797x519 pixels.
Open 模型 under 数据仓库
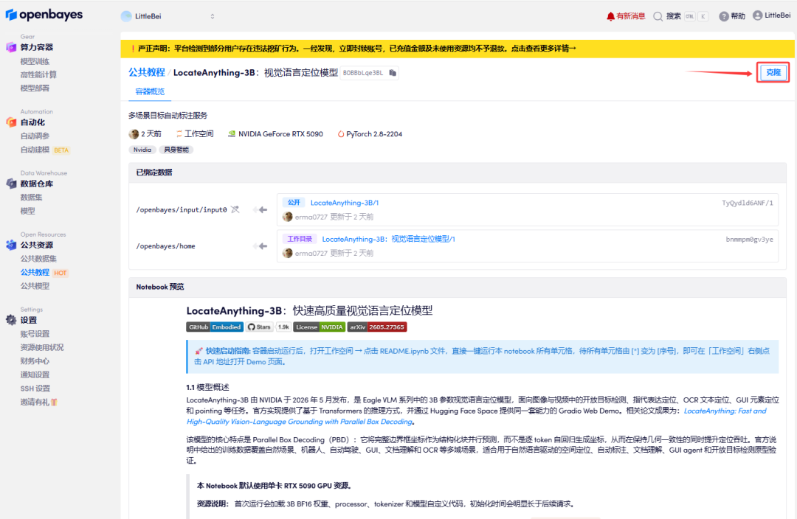pos(27,211)
